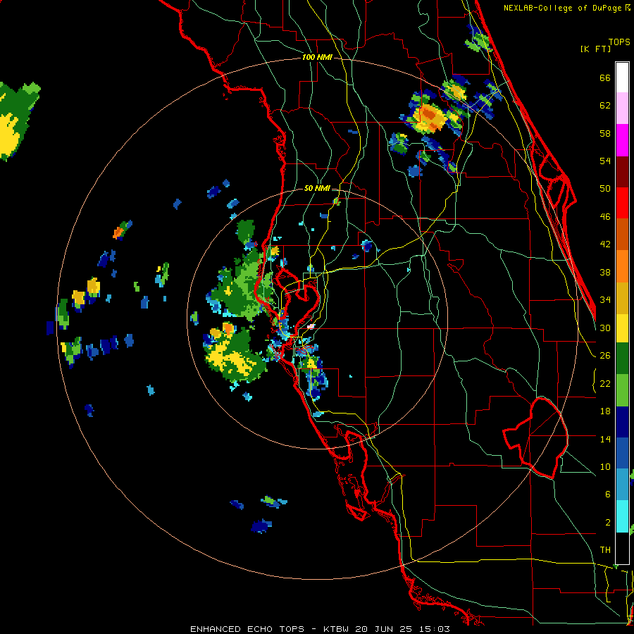
Task: Click the 58 value on the scale
Action: click(605, 134)
